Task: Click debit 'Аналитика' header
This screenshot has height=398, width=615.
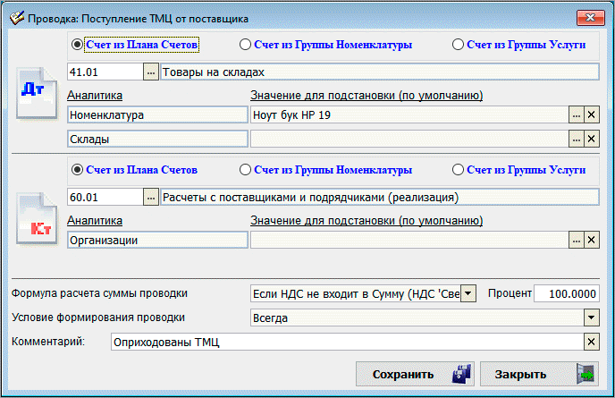Action: point(95,95)
